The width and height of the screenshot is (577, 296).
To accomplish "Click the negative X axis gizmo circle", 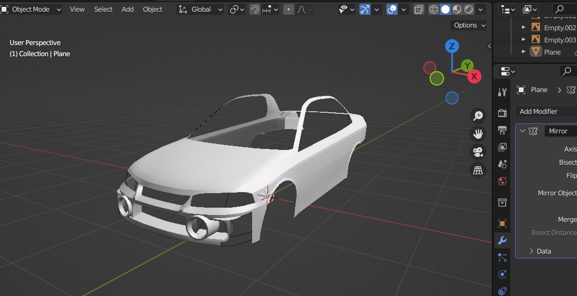I will coord(430,68).
